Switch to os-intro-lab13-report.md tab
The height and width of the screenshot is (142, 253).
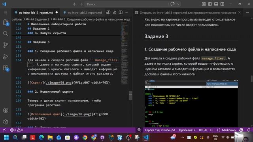(36, 13)
